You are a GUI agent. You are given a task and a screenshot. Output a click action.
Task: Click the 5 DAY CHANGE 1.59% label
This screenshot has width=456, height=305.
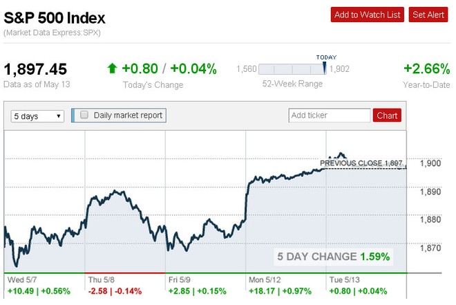click(x=333, y=257)
